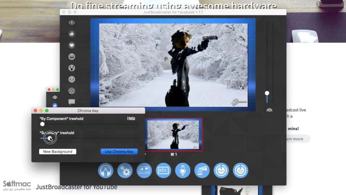The height and width of the screenshot is (195, 346).
Task: Click the "JustBroadcaster for YouTube" text
Action: click(76, 187)
